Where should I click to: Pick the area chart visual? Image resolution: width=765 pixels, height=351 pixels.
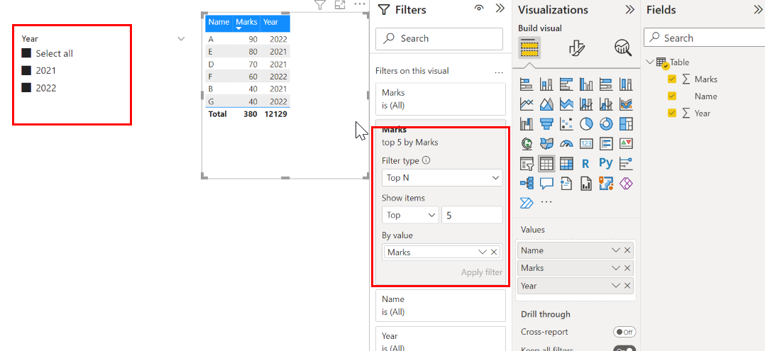pyautogui.click(x=546, y=104)
